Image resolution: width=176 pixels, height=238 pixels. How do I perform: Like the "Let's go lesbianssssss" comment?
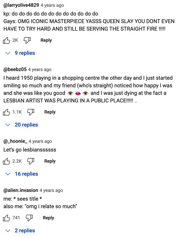6,161
